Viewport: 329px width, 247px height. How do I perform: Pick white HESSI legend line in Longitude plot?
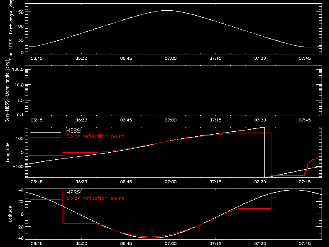46,132
